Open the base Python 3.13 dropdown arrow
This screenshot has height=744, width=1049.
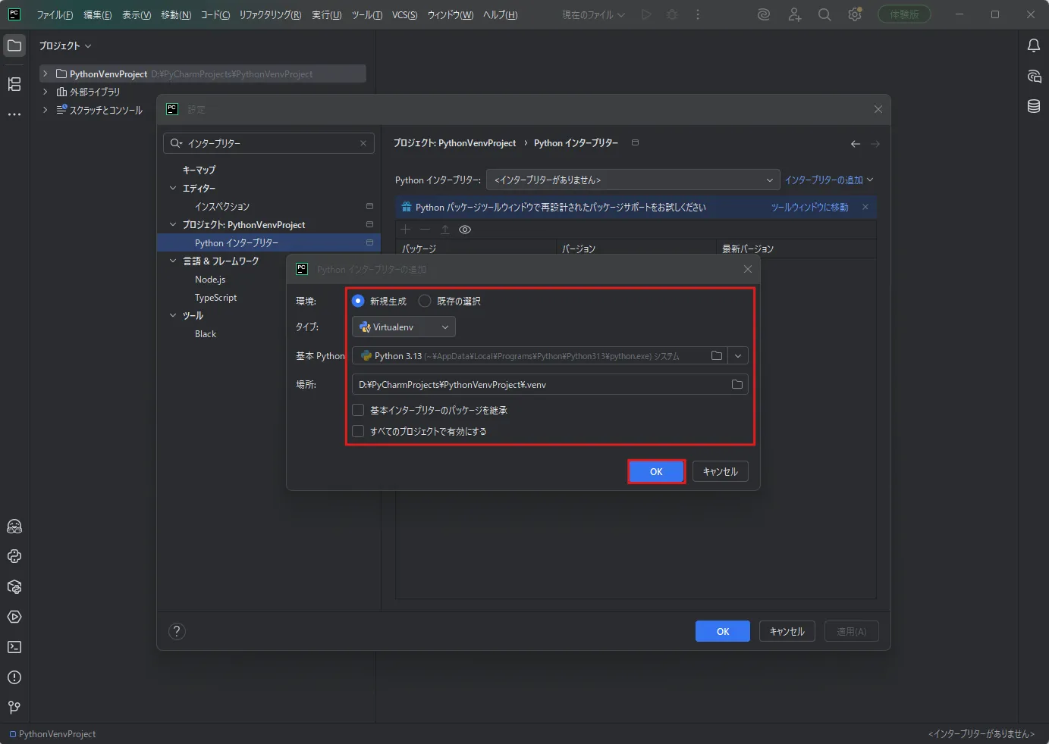[738, 355]
